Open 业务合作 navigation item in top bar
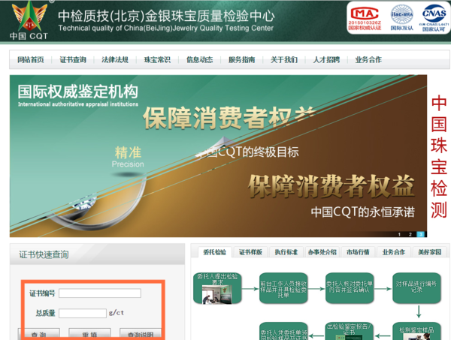The width and height of the screenshot is (451, 340). [368, 60]
